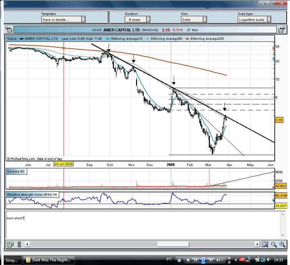Open the Dark Was The Night taskbar item
Image resolution: width=290 pixels, height=265 pixels.
pyautogui.click(x=49, y=260)
